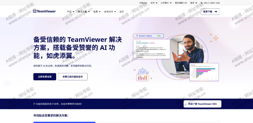The width and height of the screenshot is (253, 123).
Task: Click the issue type bar chart card
Action: [x=204, y=72]
